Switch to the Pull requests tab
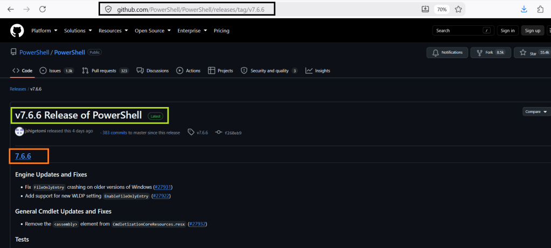This screenshot has height=248, width=551. [105, 70]
